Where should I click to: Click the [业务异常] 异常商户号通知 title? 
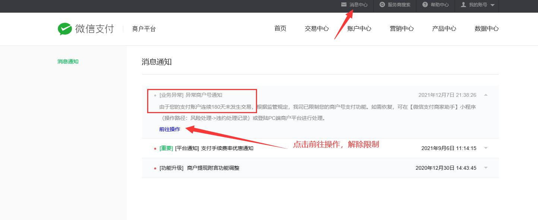coord(191,95)
